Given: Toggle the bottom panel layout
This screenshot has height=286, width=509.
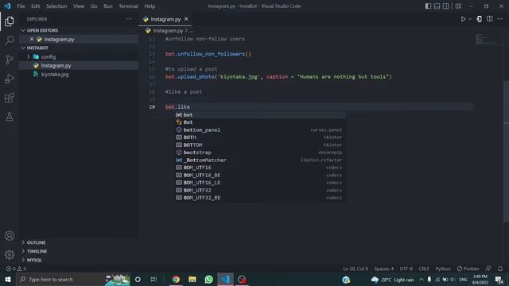Looking at the screenshot, I should tap(437, 6).
